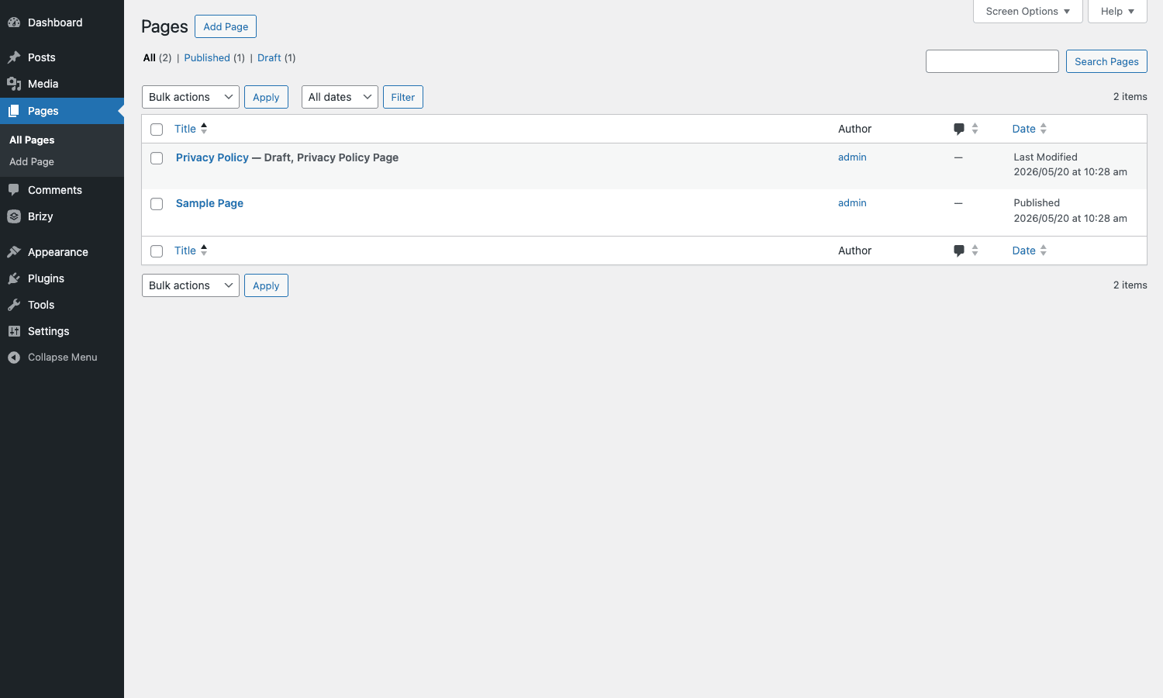This screenshot has height=698, width=1163.
Task: Open the All dates filter dropdown
Action: [x=340, y=97]
